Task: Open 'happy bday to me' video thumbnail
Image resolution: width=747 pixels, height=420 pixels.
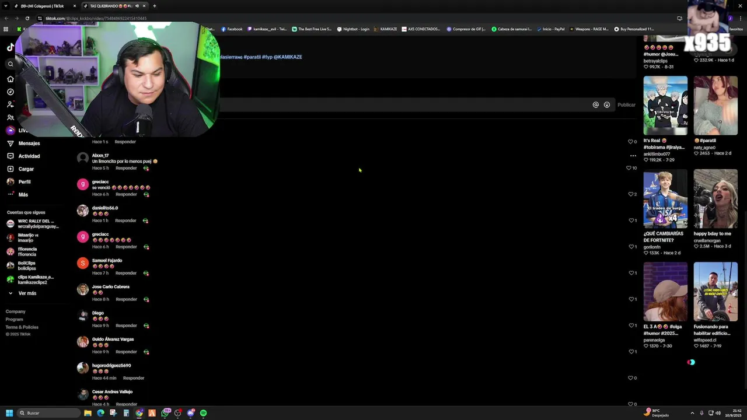Action: click(x=715, y=198)
